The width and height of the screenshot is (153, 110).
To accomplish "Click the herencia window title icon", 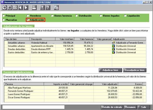I will click(x=2, y=2).
